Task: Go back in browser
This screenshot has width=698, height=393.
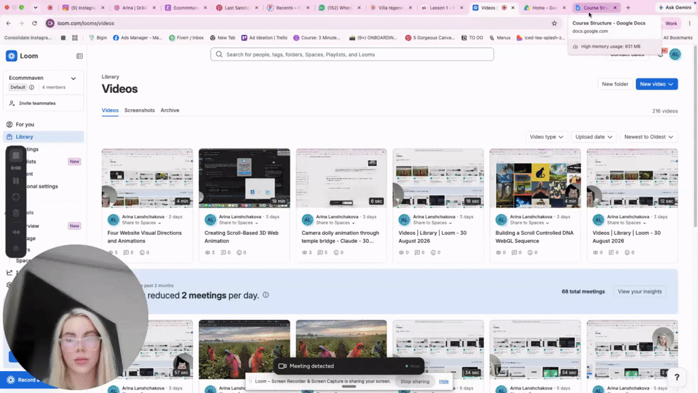Action: pyautogui.click(x=8, y=23)
